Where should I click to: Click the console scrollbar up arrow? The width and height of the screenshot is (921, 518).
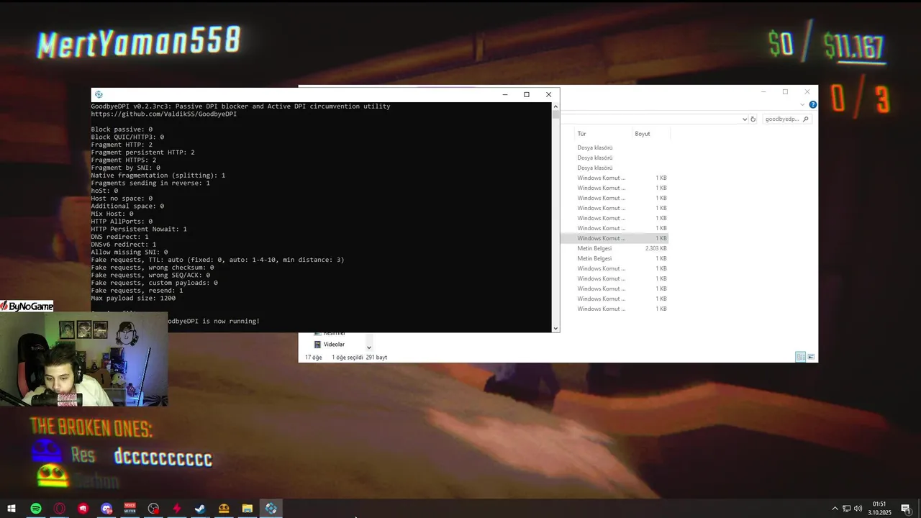(555, 106)
